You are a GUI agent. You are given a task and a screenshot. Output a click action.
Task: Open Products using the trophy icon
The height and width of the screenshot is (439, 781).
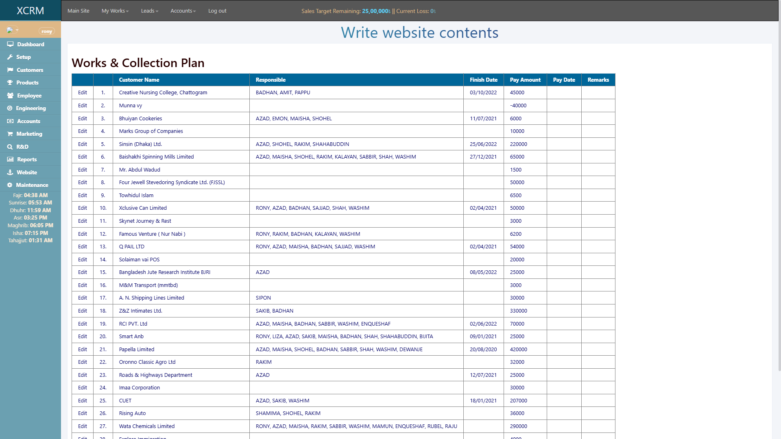[x=10, y=83]
